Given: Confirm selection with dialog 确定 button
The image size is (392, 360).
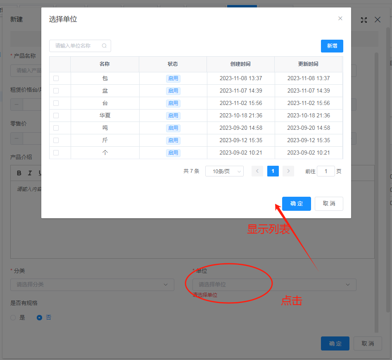Looking at the screenshot, I should click(x=296, y=204).
